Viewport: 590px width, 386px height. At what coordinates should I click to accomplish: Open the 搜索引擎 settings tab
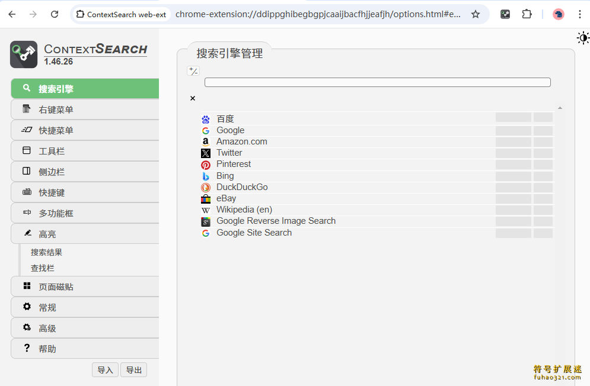[x=85, y=89]
